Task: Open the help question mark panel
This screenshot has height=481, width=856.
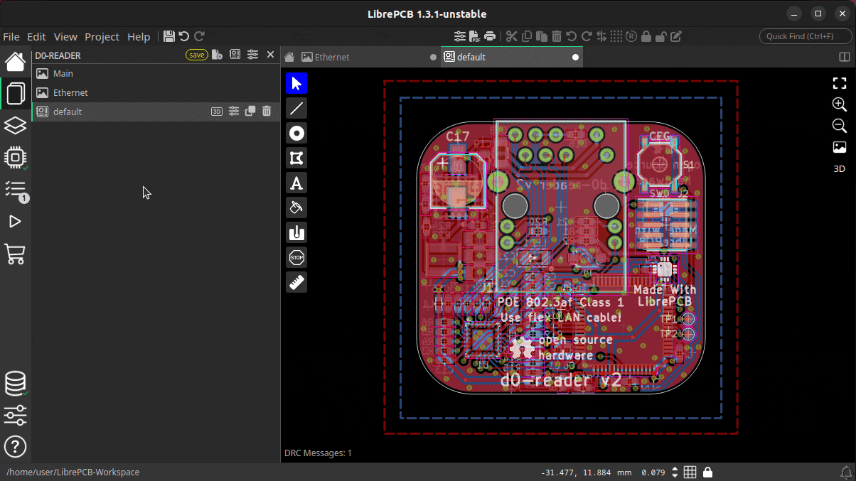Action: pos(15,447)
